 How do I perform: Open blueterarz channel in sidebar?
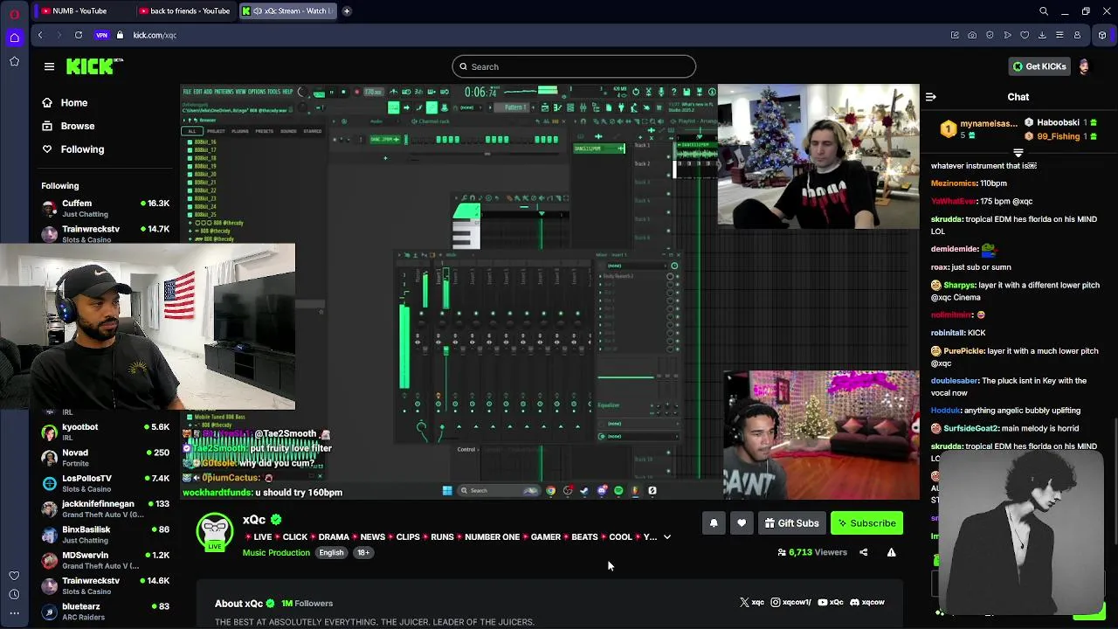tap(105, 611)
